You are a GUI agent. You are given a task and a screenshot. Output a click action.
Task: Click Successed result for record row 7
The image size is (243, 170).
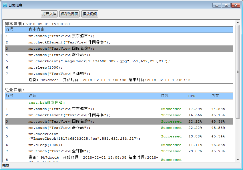tap(171, 151)
